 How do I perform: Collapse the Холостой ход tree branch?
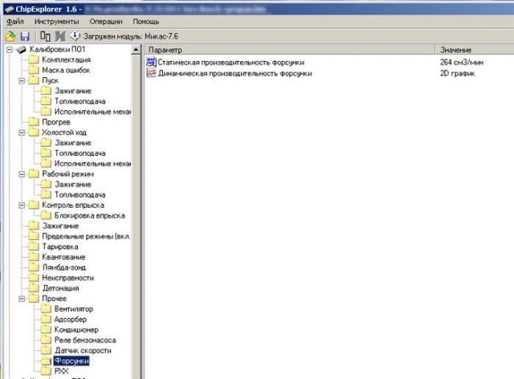point(21,132)
